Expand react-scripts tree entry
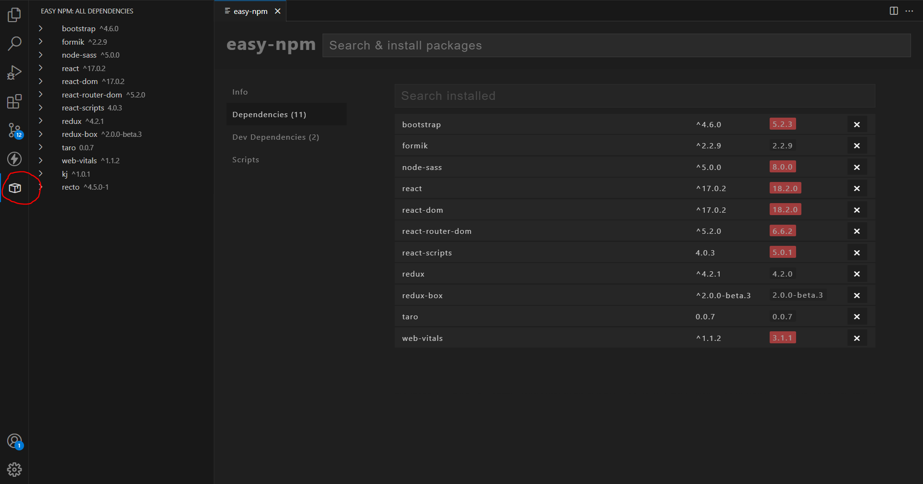This screenshot has width=923, height=484. pyautogui.click(x=41, y=108)
